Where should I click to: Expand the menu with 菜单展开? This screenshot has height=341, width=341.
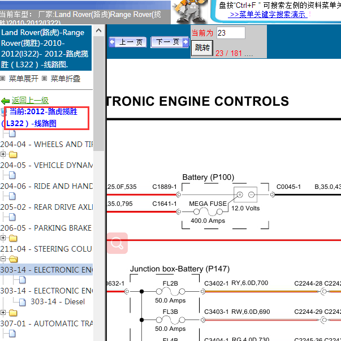point(24,79)
